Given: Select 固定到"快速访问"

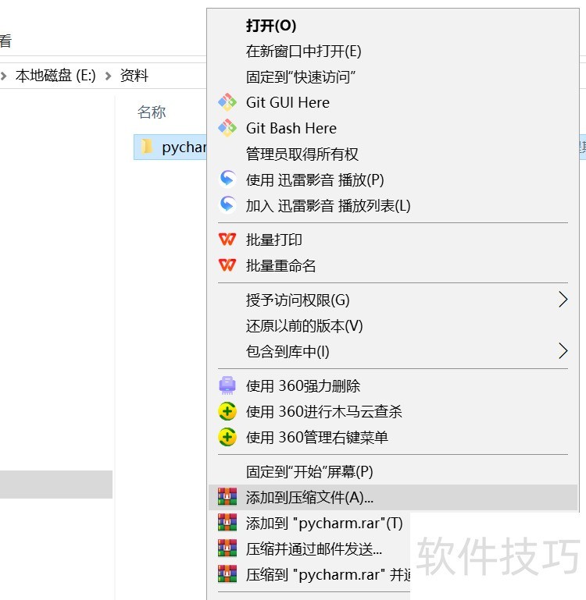Looking at the screenshot, I should [x=393, y=77].
